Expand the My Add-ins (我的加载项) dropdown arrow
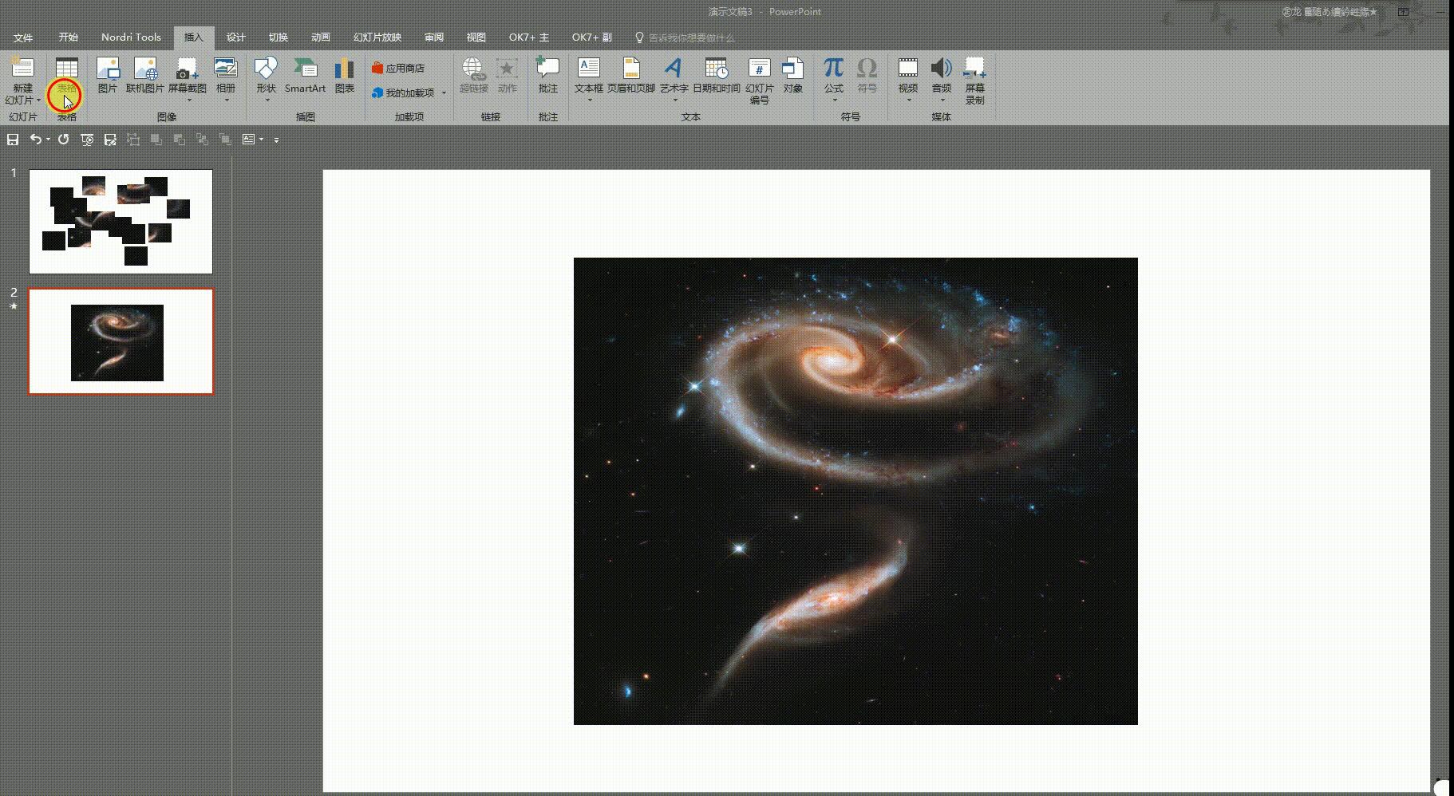The height and width of the screenshot is (796, 1454). click(x=444, y=93)
